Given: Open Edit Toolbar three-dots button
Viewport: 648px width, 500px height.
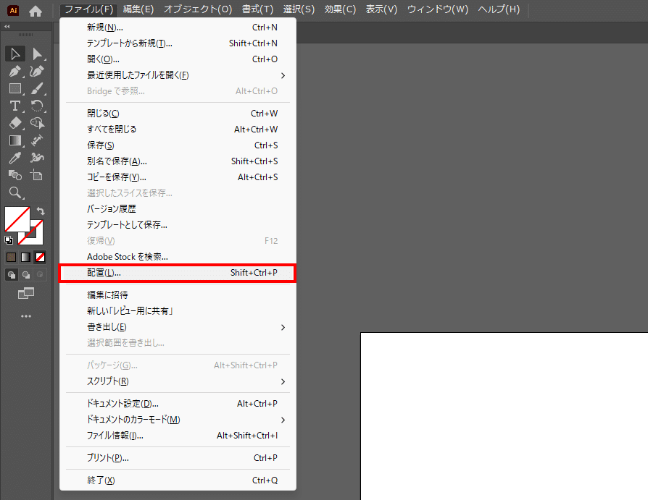Looking at the screenshot, I should (x=26, y=316).
